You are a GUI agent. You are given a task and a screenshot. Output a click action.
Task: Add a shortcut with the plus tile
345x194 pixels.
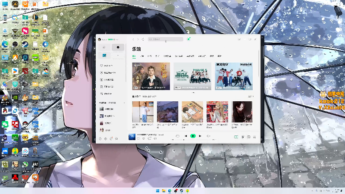click(x=118, y=56)
